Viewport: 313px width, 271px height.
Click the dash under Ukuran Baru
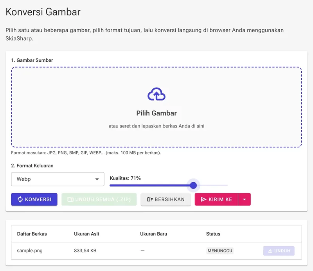[142, 251]
